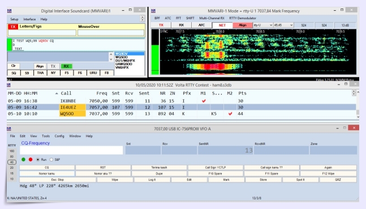Select the IE4UEZ callsign in the log

coord(72,107)
